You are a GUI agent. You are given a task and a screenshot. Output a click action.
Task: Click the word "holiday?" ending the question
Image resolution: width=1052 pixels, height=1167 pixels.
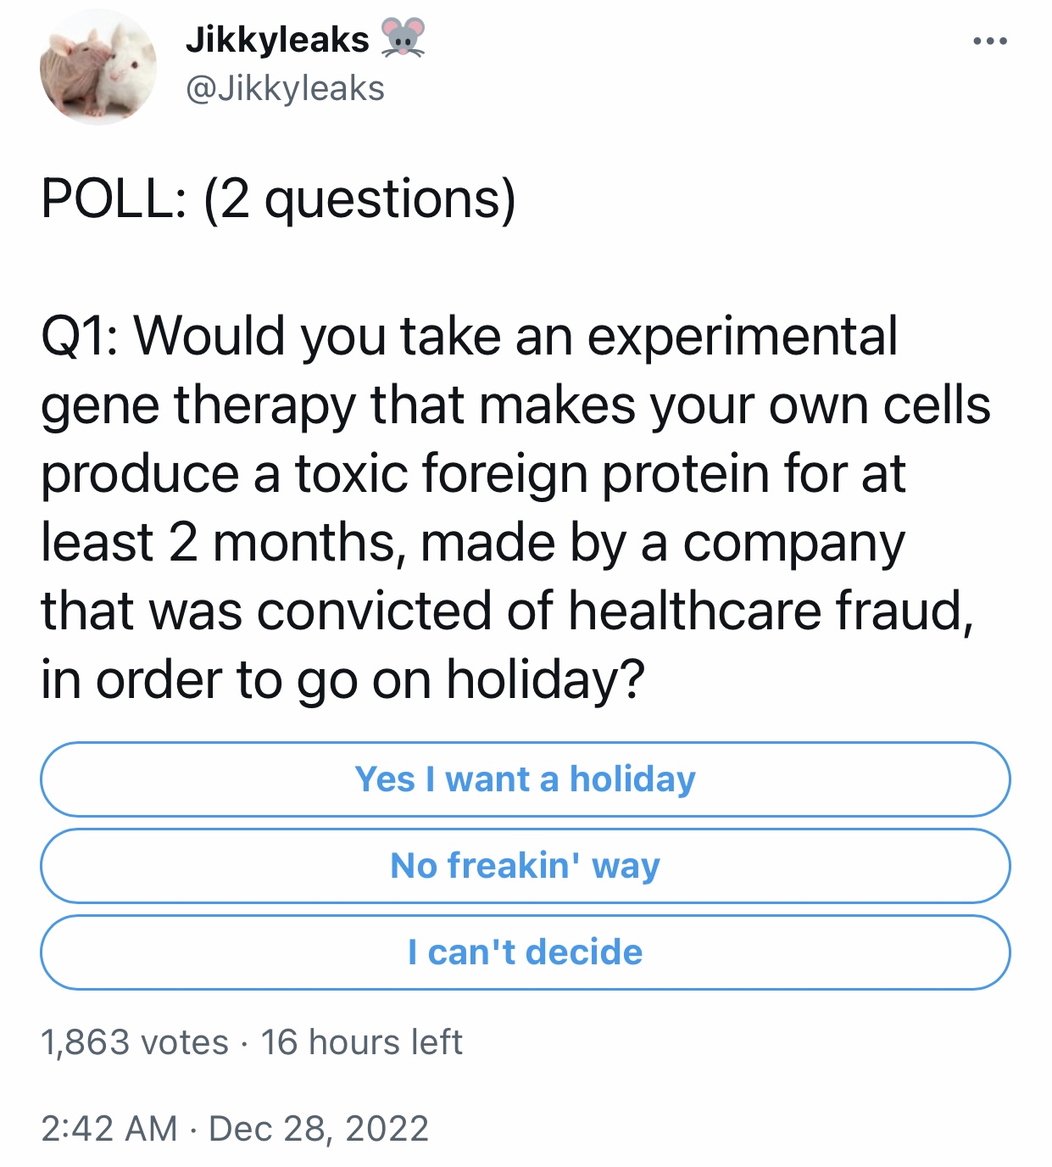tap(546, 680)
